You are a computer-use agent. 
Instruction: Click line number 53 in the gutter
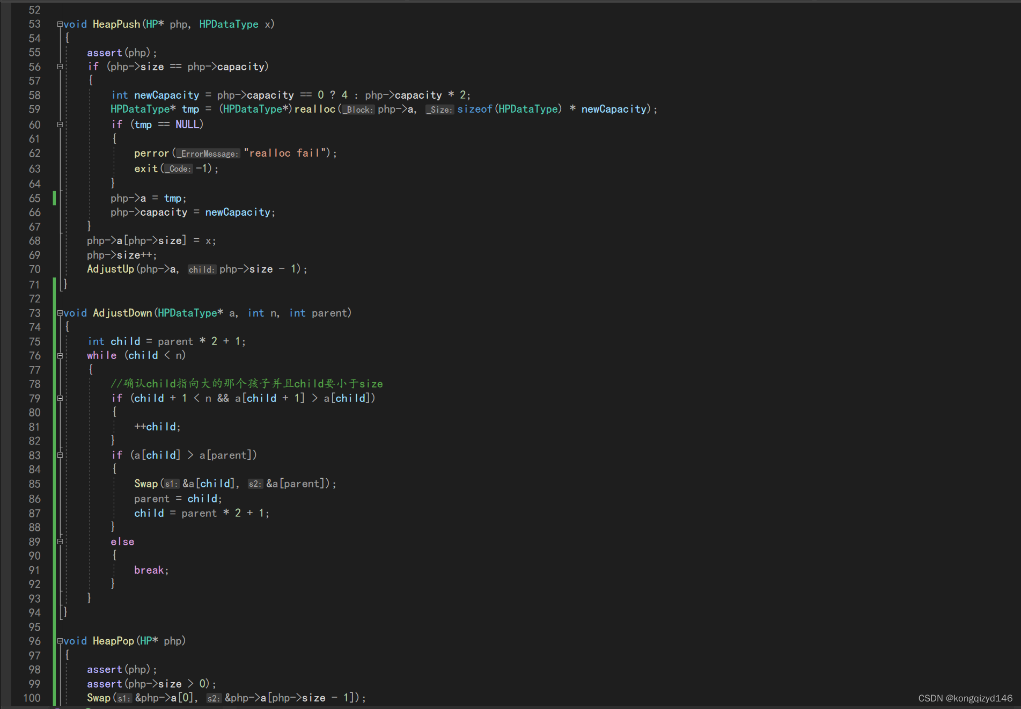click(35, 24)
